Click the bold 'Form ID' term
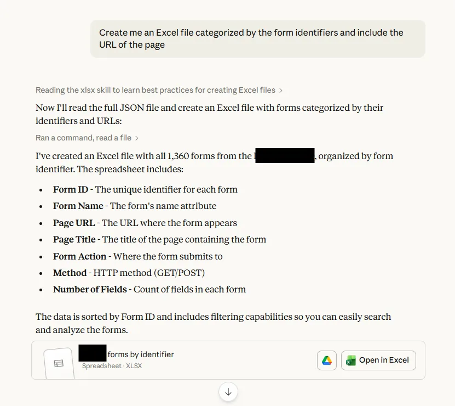The image size is (455, 406). click(x=71, y=190)
